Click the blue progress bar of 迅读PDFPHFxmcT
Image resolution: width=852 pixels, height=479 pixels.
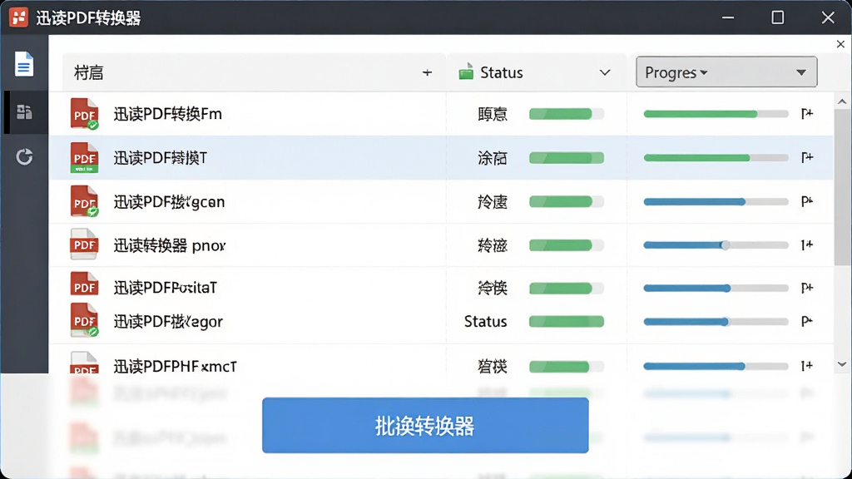click(x=716, y=366)
